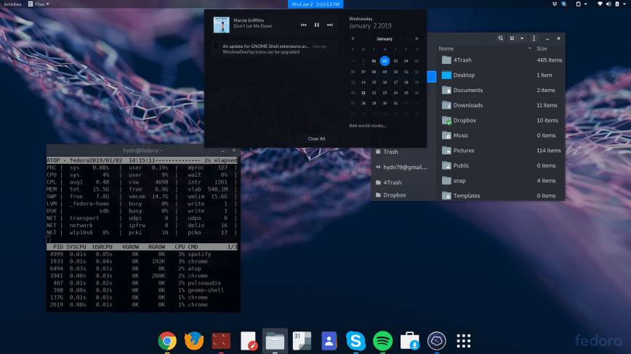Click the search icon in Files

[501, 38]
